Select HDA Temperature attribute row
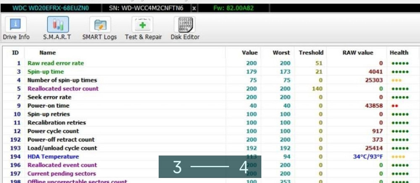420x183 pixels. tap(53, 157)
